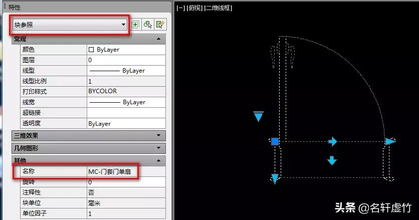Select the 块单位 value 毫米
Viewport: 419px width, 220px height.
pos(126,203)
